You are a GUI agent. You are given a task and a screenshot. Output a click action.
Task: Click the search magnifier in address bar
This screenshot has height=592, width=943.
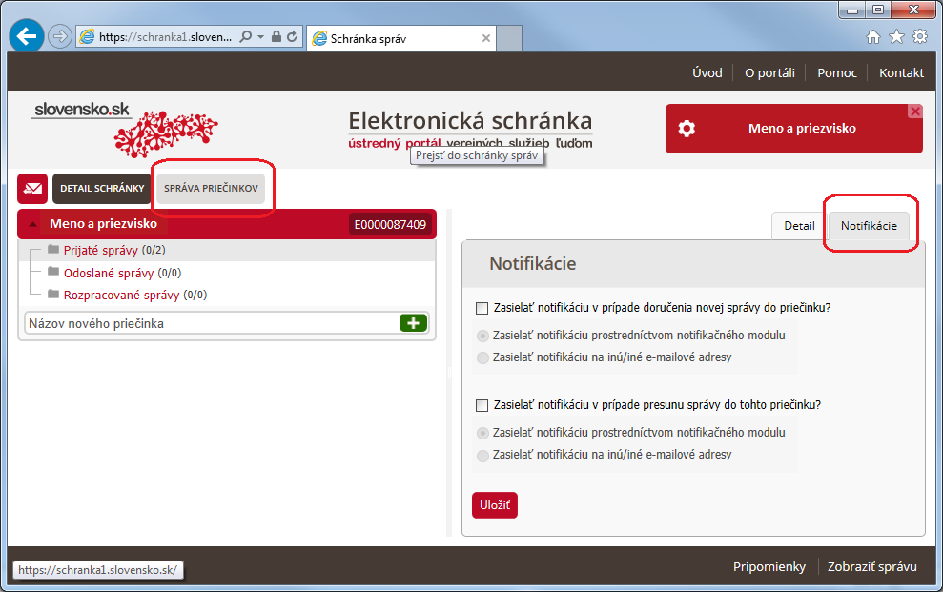tap(245, 36)
